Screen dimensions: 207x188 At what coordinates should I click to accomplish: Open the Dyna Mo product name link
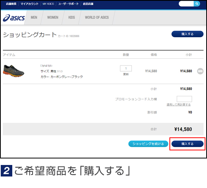coord(46,66)
